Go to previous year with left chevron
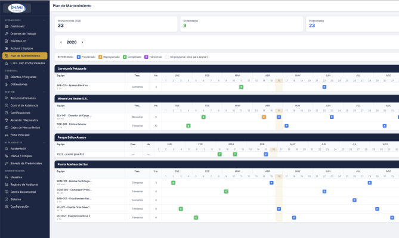399x238 pixels. pyautogui.click(x=60, y=42)
